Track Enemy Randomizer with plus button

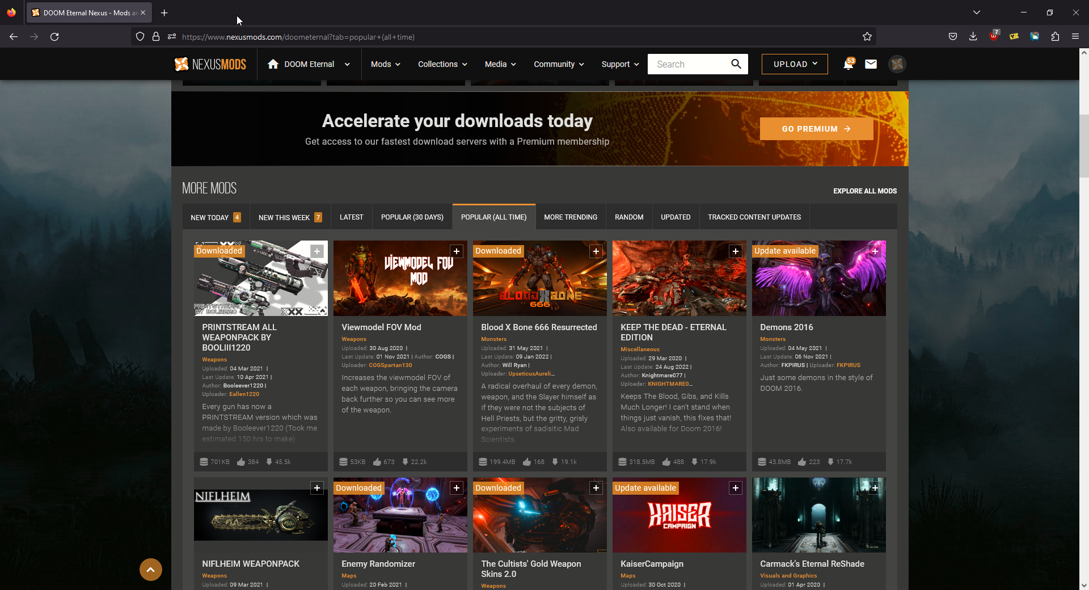[457, 488]
